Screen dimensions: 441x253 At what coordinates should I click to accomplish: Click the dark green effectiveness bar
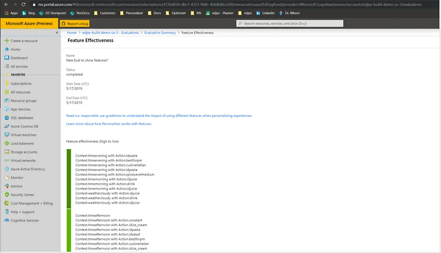(x=69, y=179)
